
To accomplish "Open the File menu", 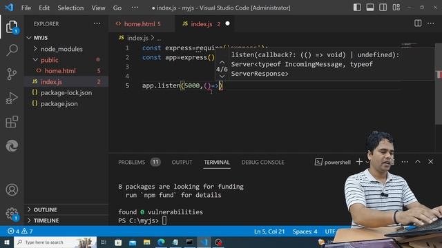I will [x=26, y=8].
